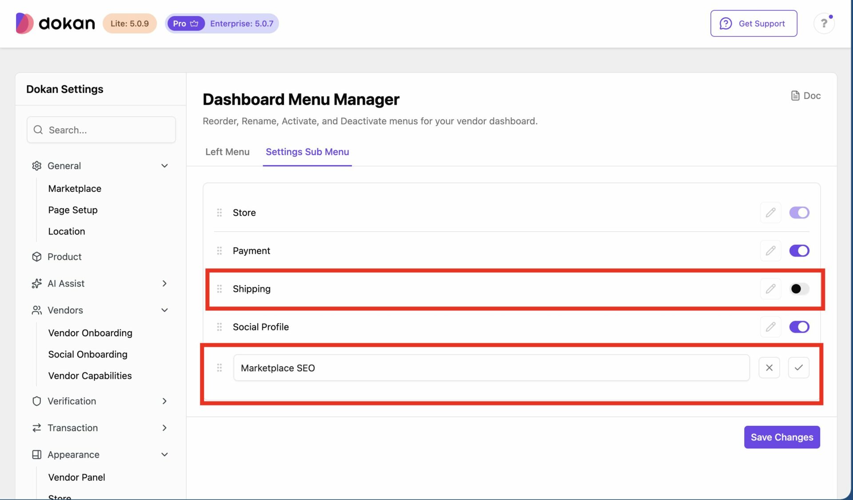
Task: Click the Save Changes button
Action: tap(781, 437)
